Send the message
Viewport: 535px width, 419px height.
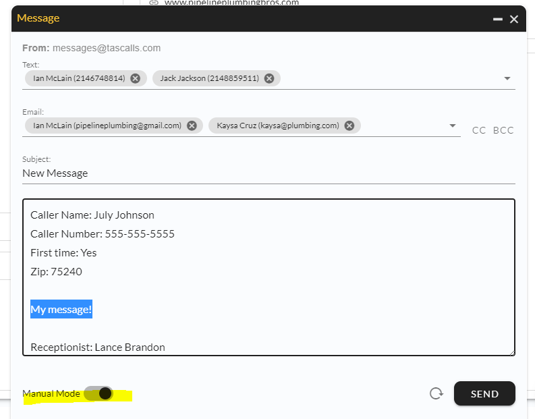click(x=484, y=393)
